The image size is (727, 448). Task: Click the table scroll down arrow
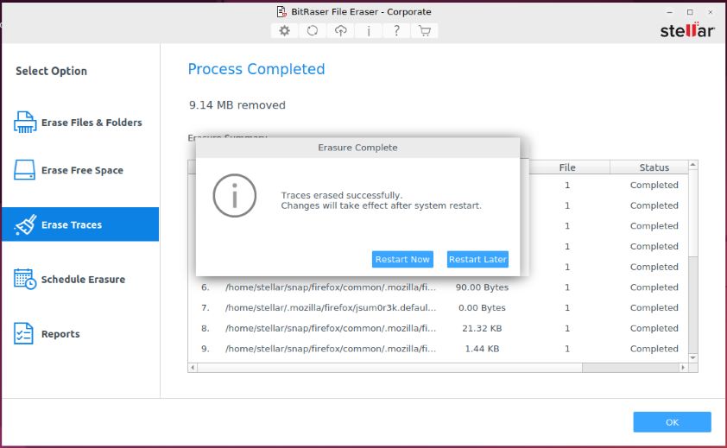point(693,358)
